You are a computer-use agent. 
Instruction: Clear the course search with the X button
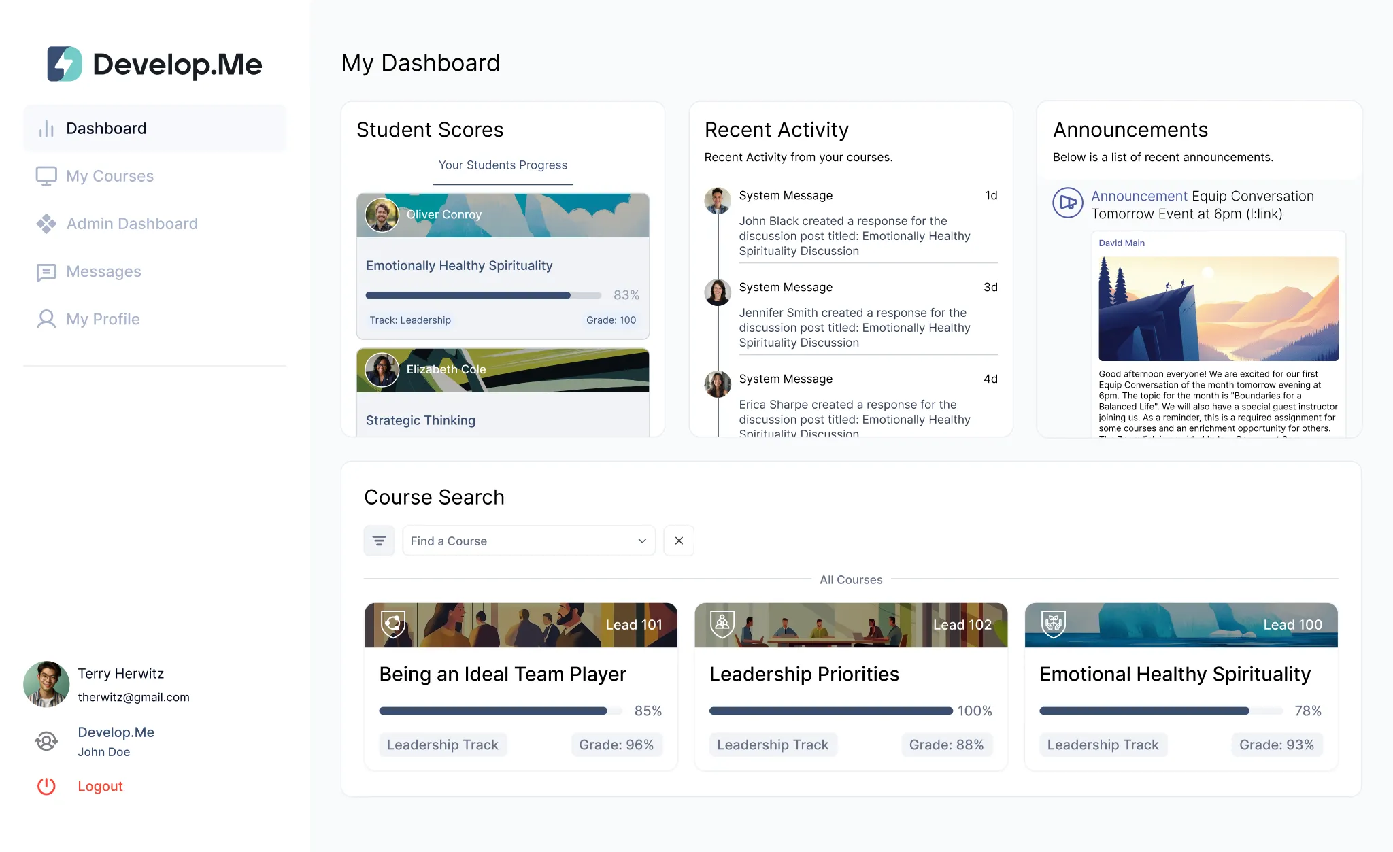(678, 540)
